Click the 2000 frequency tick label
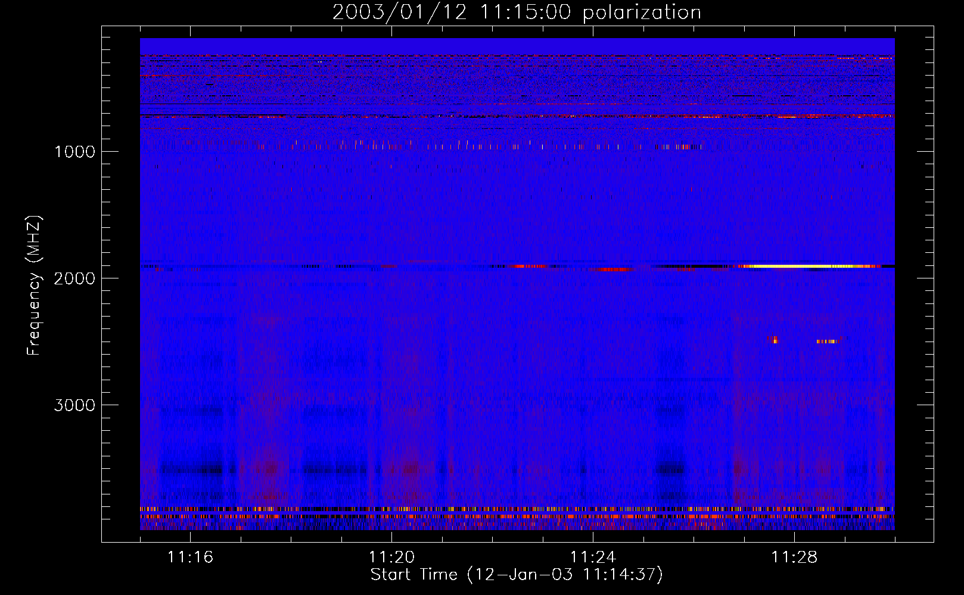The width and height of the screenshot is (964, 595). 75,278
